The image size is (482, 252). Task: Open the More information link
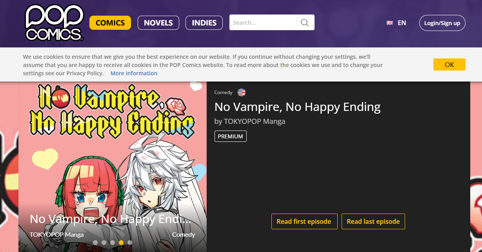pyautogui.click(x=134, y=73)
